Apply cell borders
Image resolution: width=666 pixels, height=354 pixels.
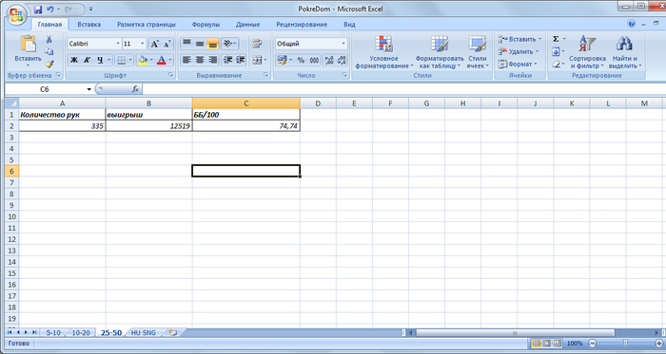[121, 60]
